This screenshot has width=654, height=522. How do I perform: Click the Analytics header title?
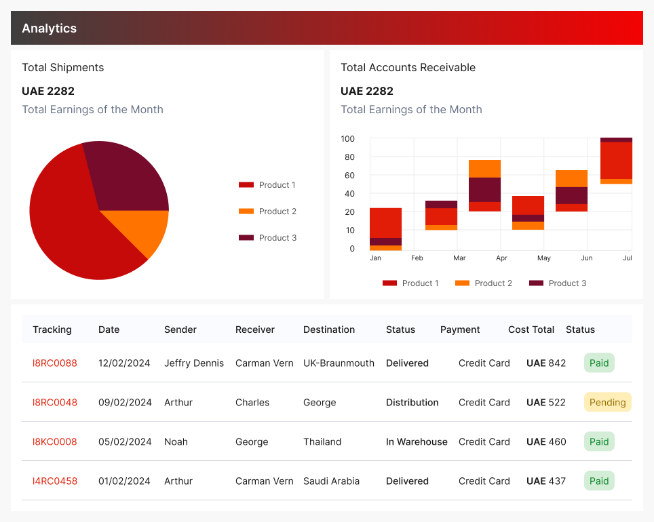coord(50,28)
